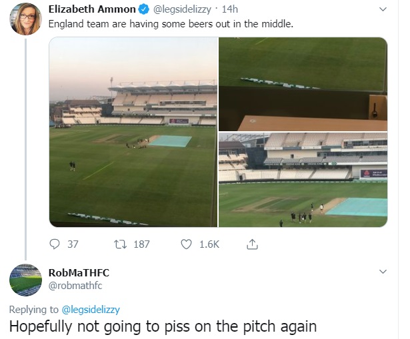Retweet Elizabeth Ammon's tweet
410x339 pixels.
[x=120, y=244]
